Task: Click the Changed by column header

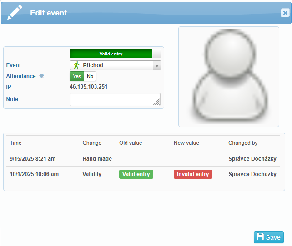Action: [243, 143]
